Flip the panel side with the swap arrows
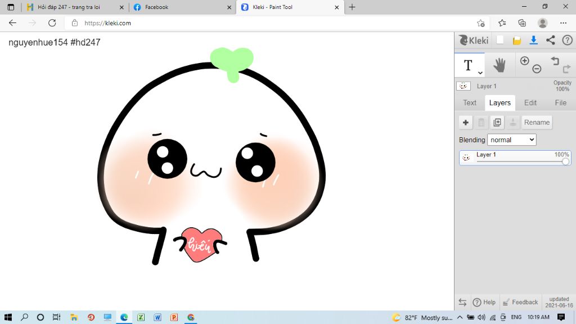The height and width of the screenshot is (324, 576). click(462, 302)
